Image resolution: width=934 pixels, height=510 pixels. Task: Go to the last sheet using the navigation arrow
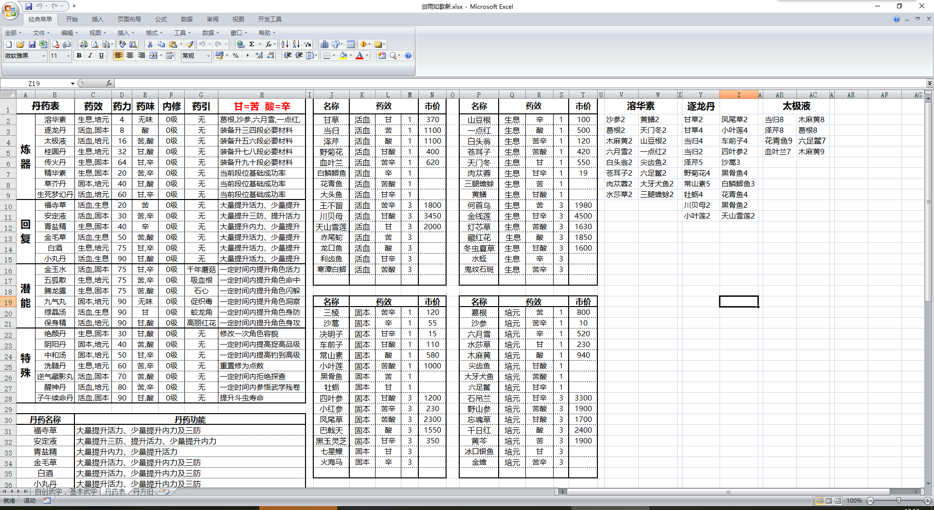point(26,492)
